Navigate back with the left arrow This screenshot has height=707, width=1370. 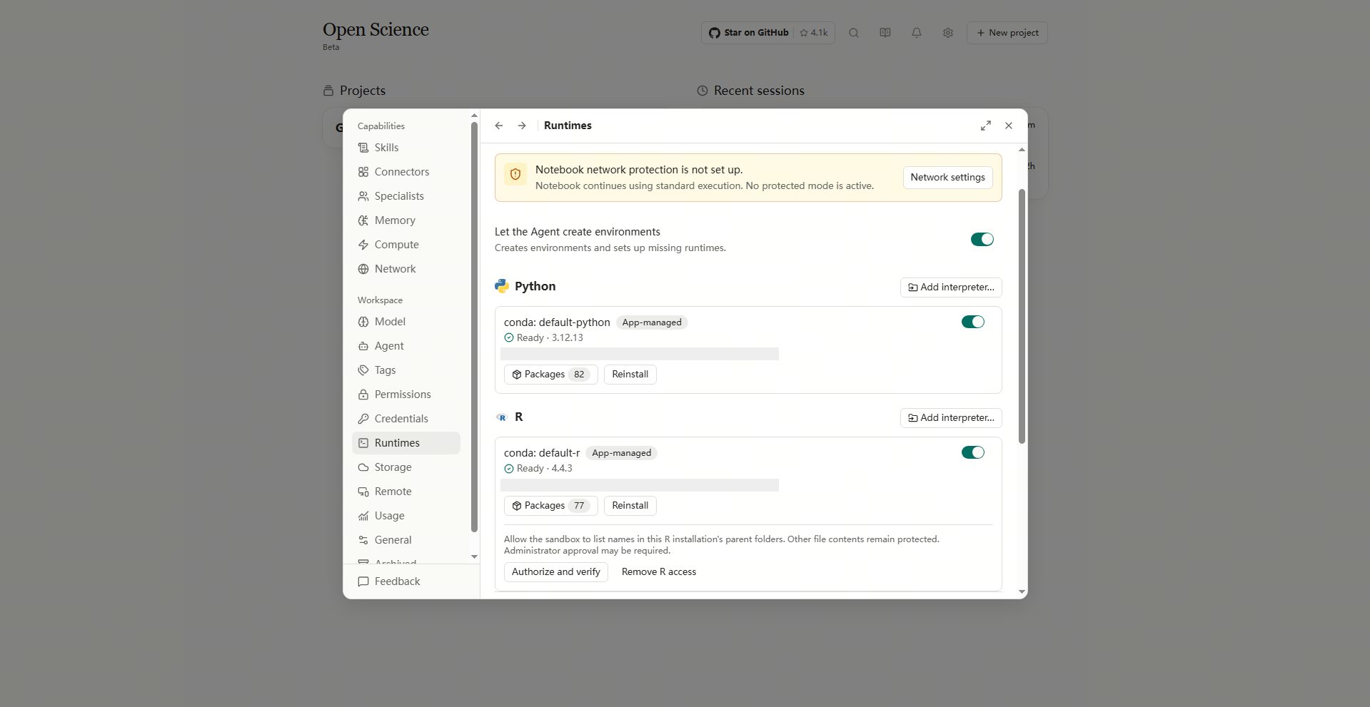(x=499, y=126)
